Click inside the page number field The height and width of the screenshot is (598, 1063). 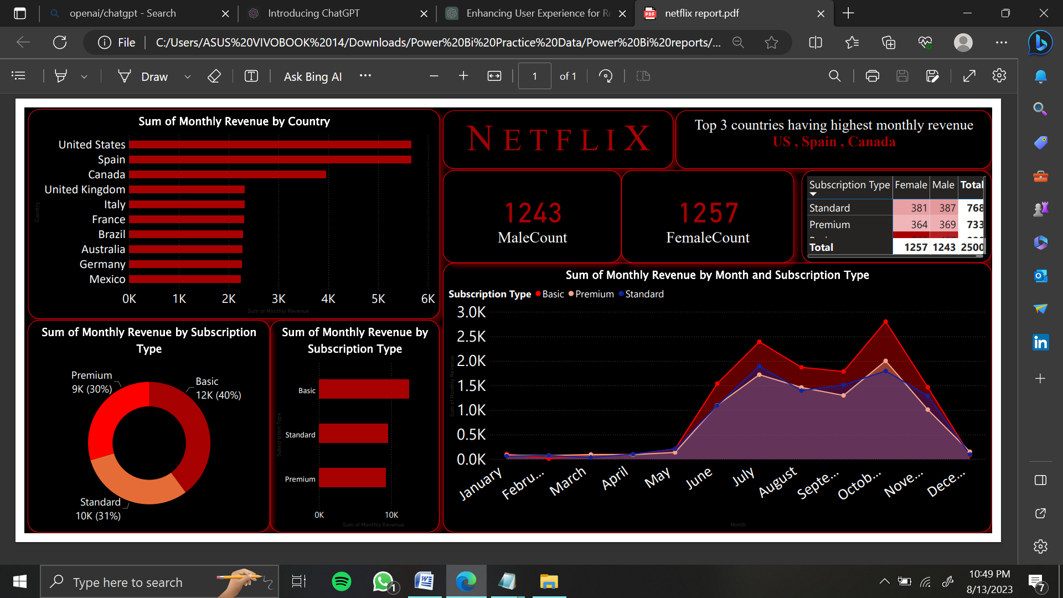pos(534,76)
